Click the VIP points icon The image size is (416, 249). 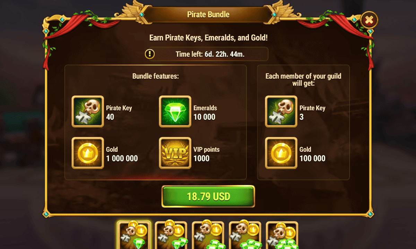tap(175, 153)
